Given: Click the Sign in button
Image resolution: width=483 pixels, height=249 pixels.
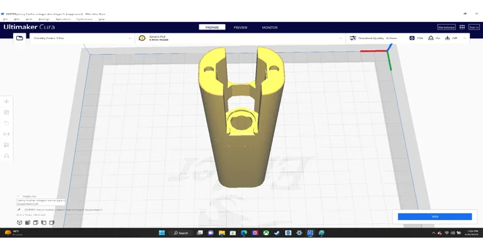Looking at the screenshot, I should point(474,27).
